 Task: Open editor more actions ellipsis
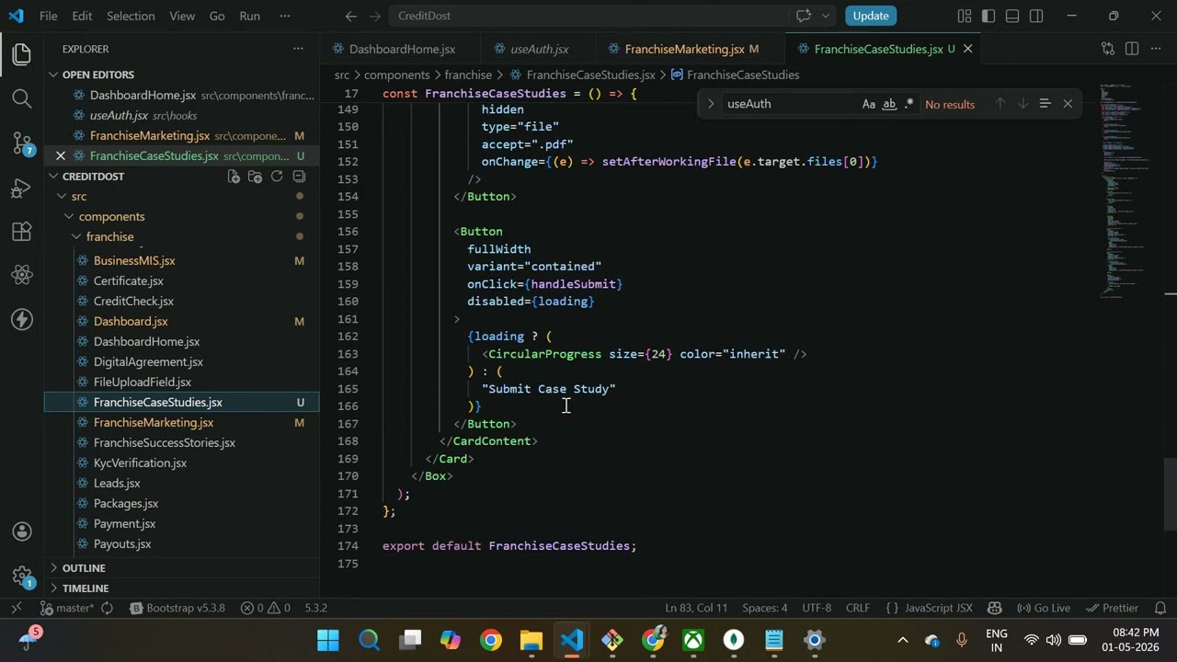pos(1156,49)
